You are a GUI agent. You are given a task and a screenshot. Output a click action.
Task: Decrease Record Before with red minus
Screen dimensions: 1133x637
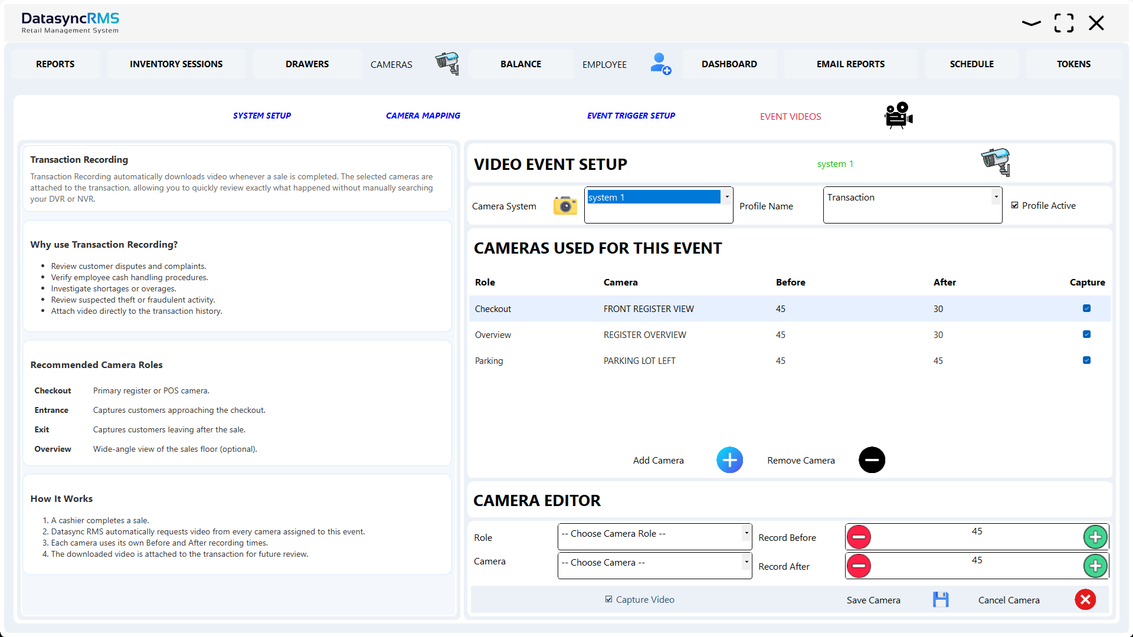(x=859, y=537)
